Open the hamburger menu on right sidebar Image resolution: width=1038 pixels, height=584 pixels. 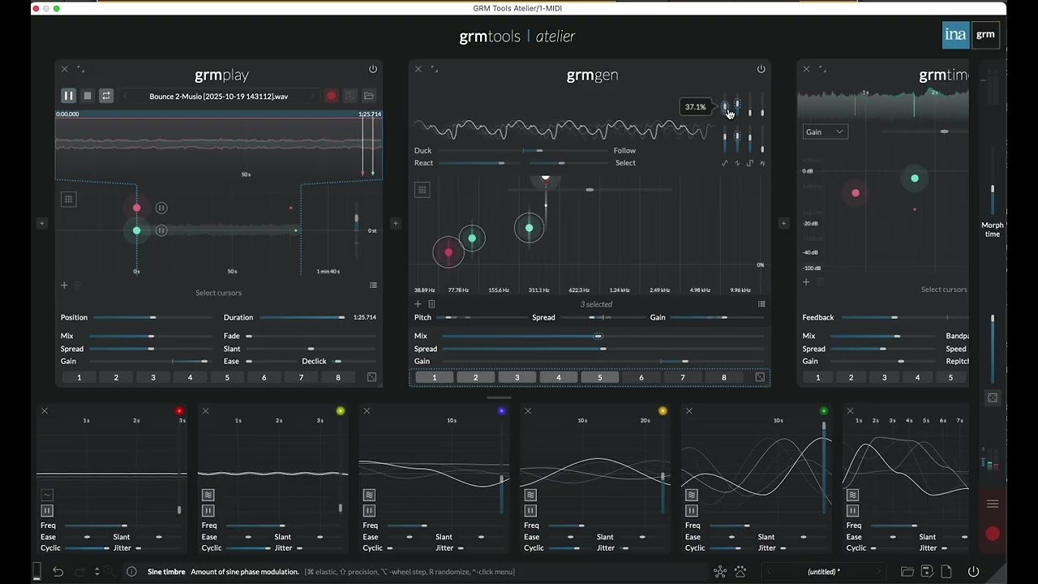coord(993,504)
